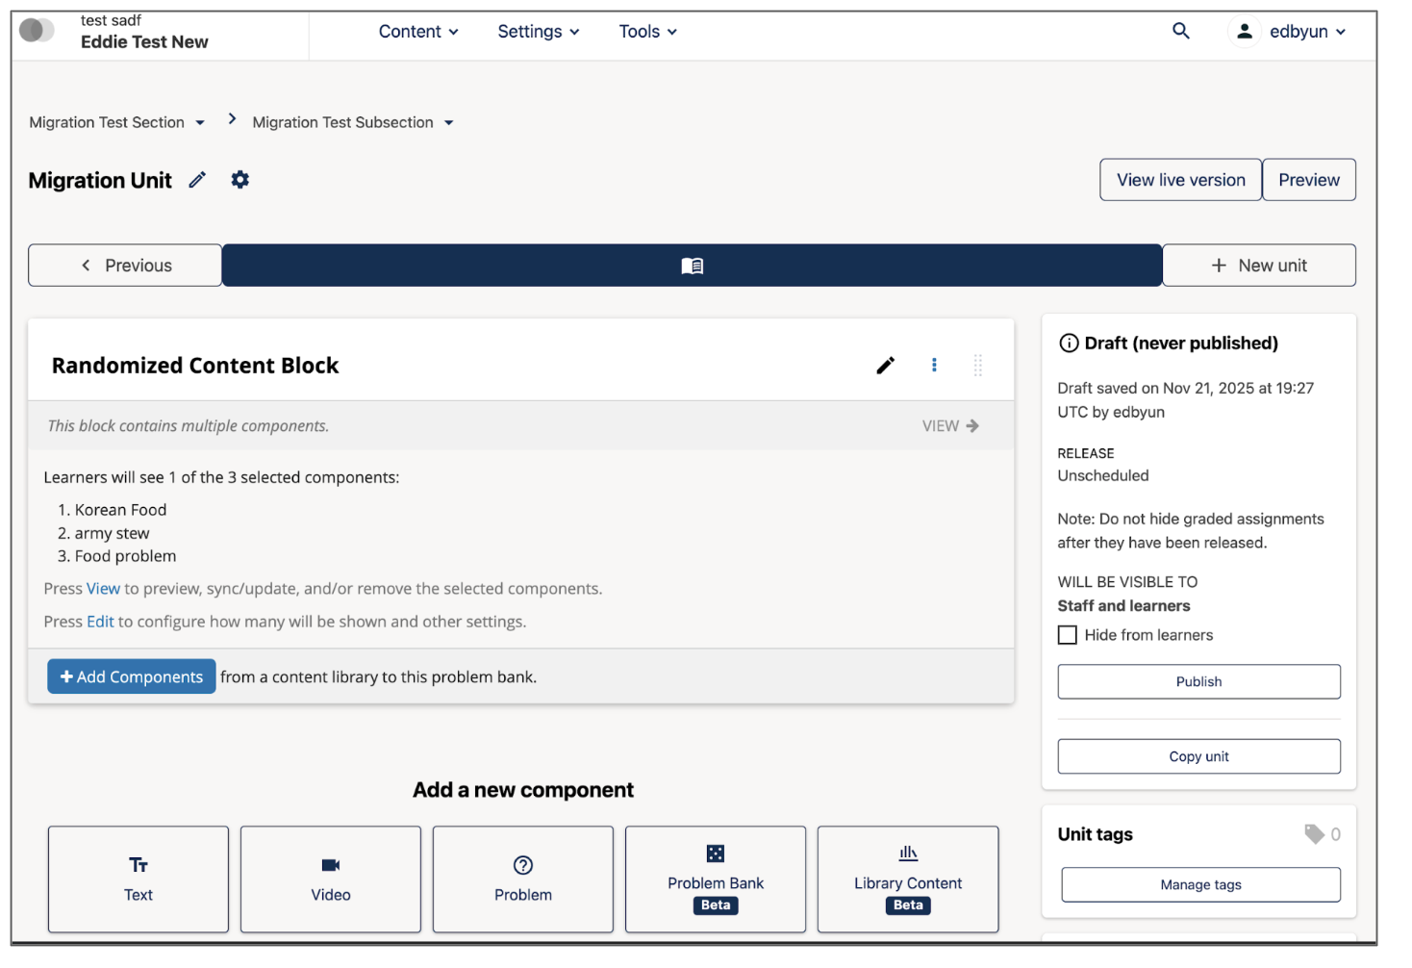Screen dimensions: 1412x968
Task: Open the Content menu
Action: tap(418, 31)
